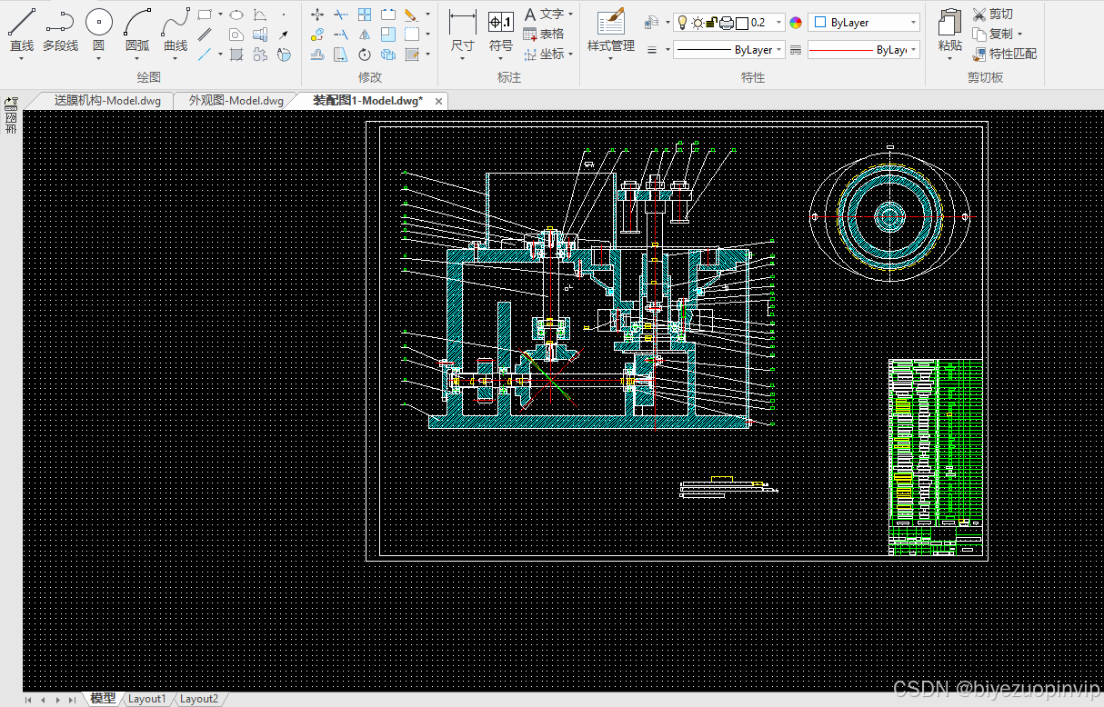Toggle the layer sun freeze icon
The image size is (1104, 707).
click(x=698, y=23)
